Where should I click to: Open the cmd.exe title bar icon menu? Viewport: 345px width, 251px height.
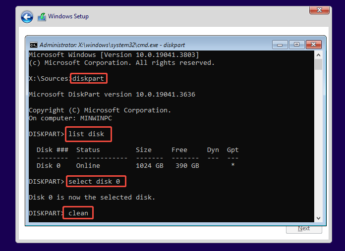coord(33,45)
